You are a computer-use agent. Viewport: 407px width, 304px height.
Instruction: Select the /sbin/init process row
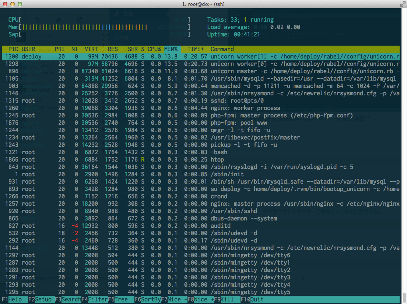pyautogui.click(x=201, y=174)
